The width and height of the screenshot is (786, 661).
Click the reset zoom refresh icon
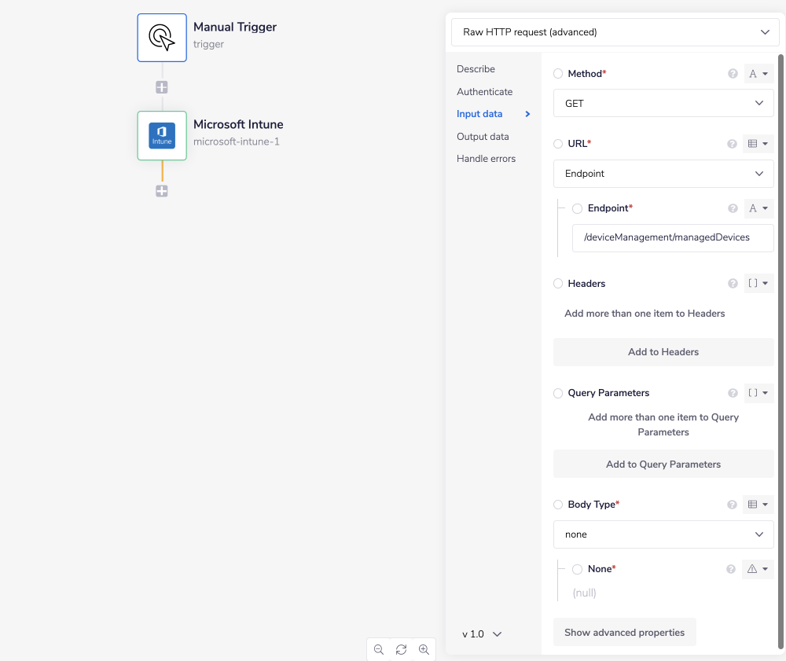[401, 650]
